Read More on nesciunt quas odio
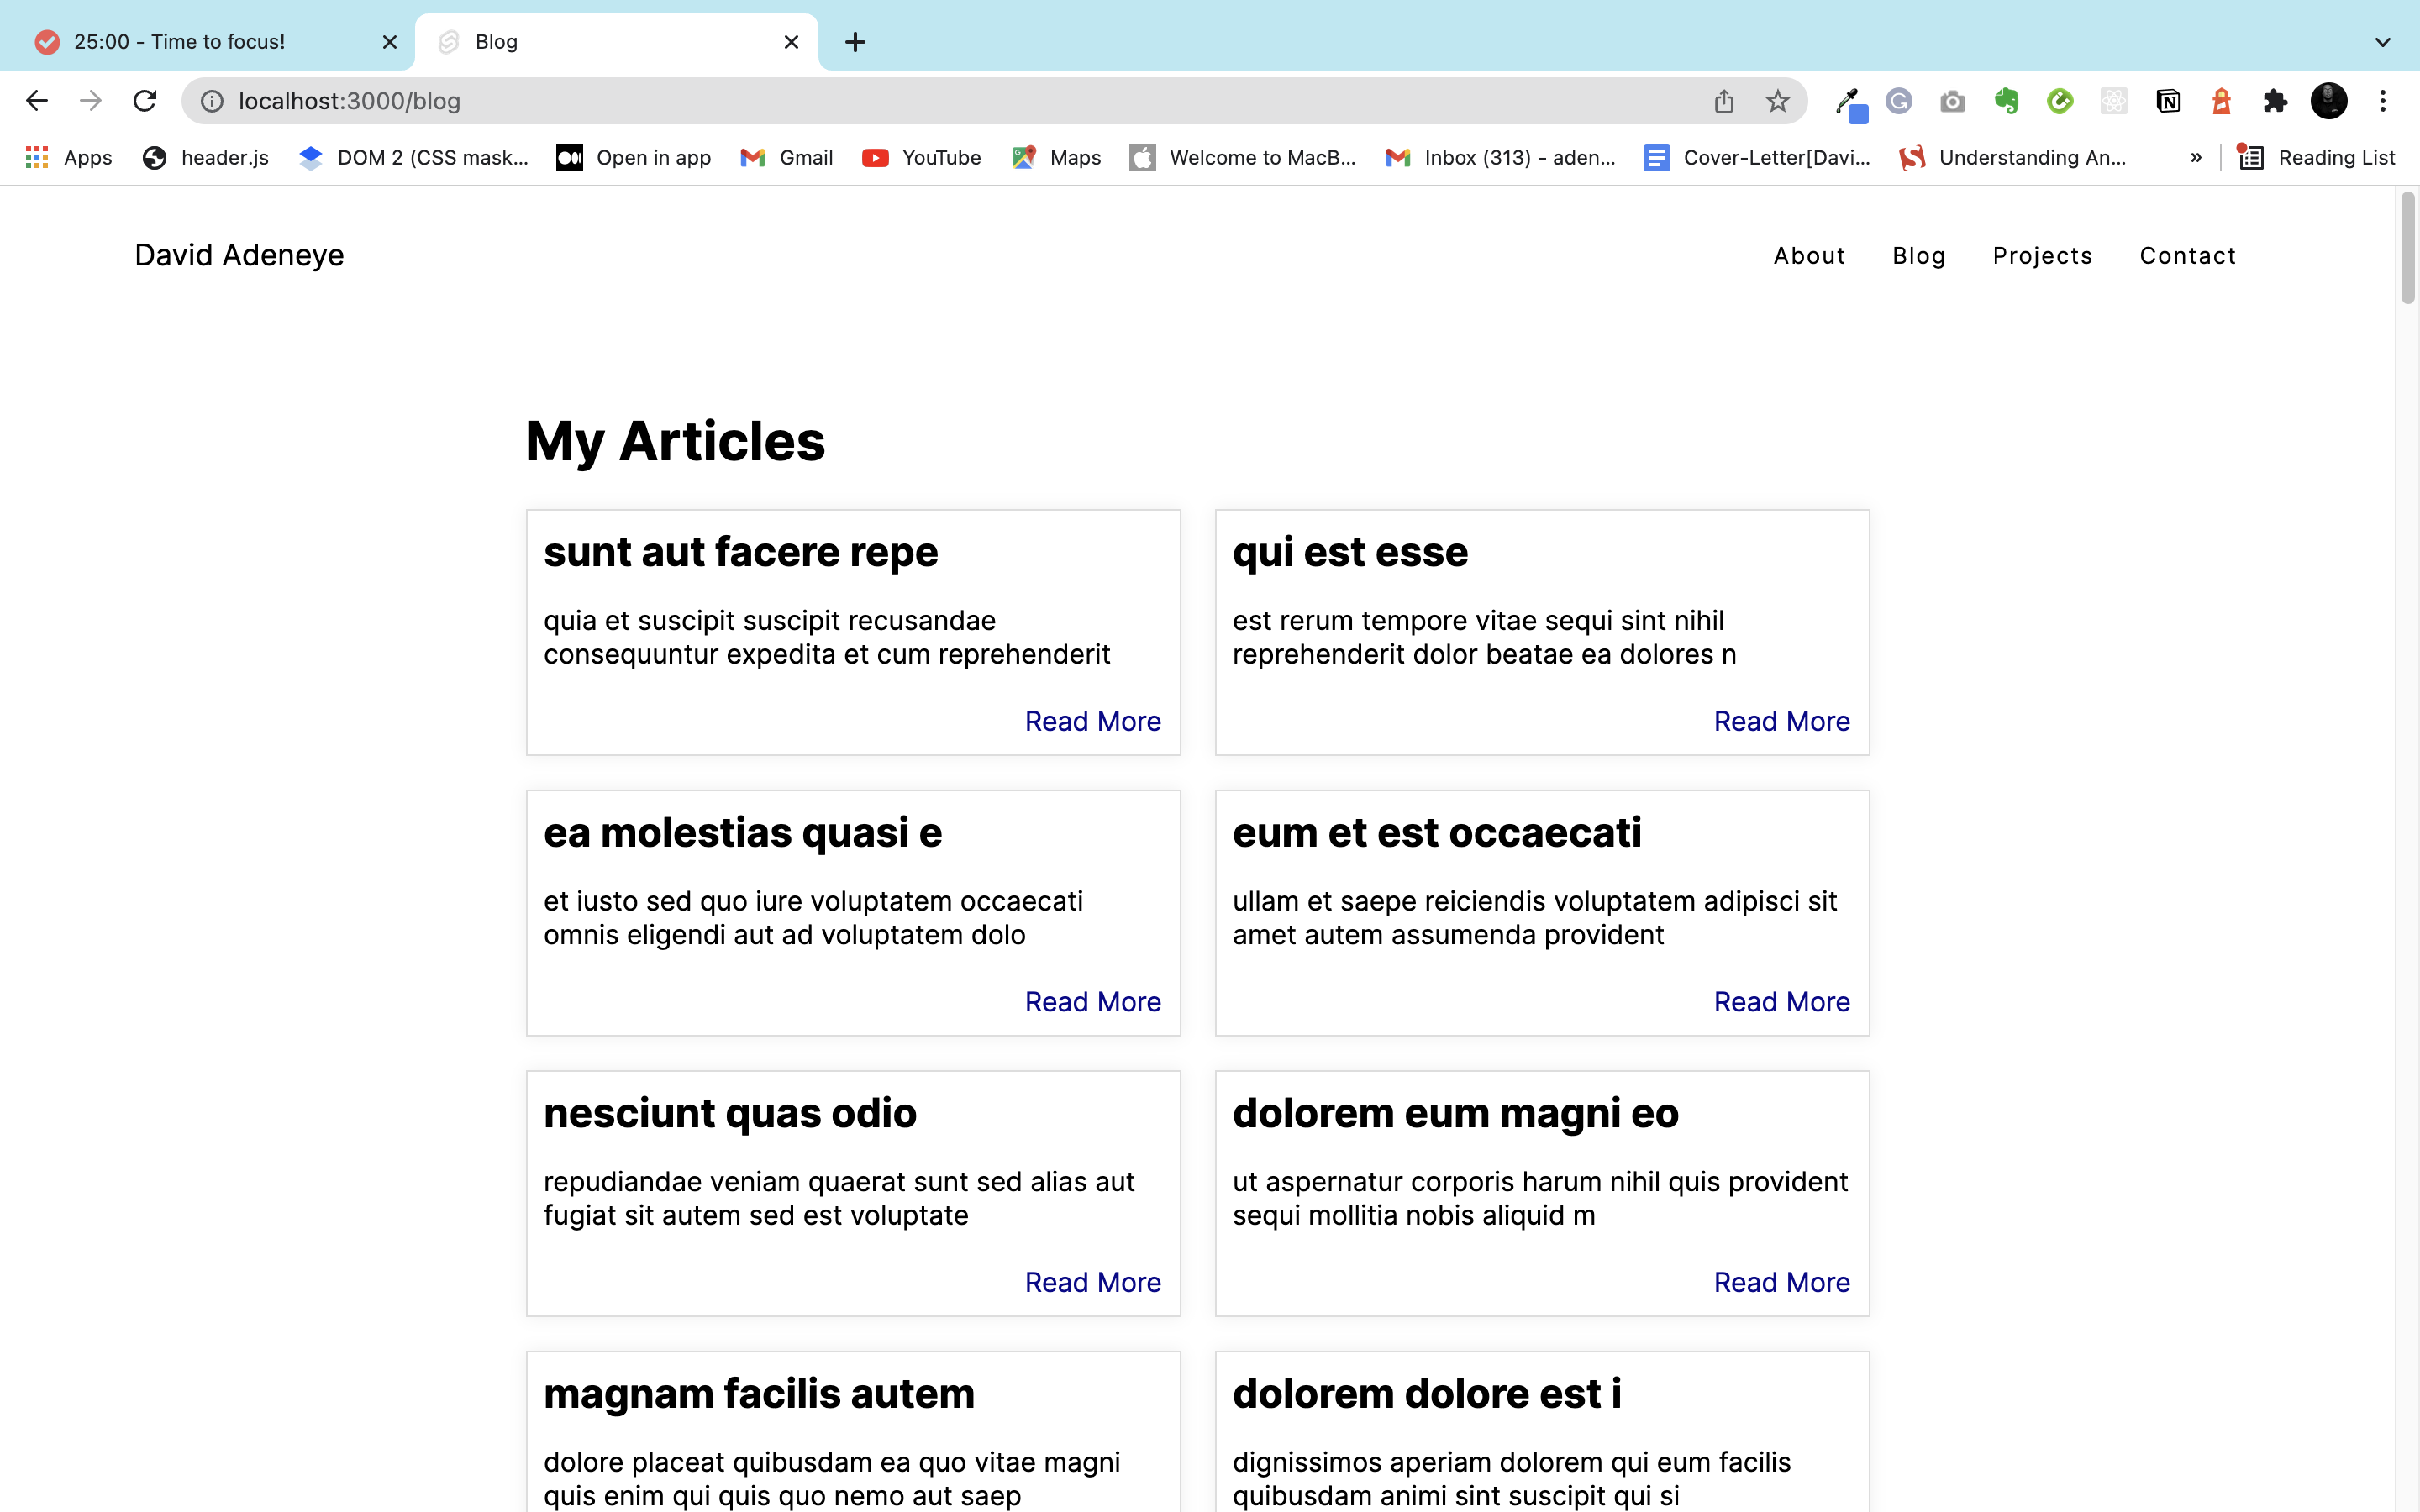Image resolution: width=2420 pixels, height=1512 pixels. [x=1092, y=1282]
